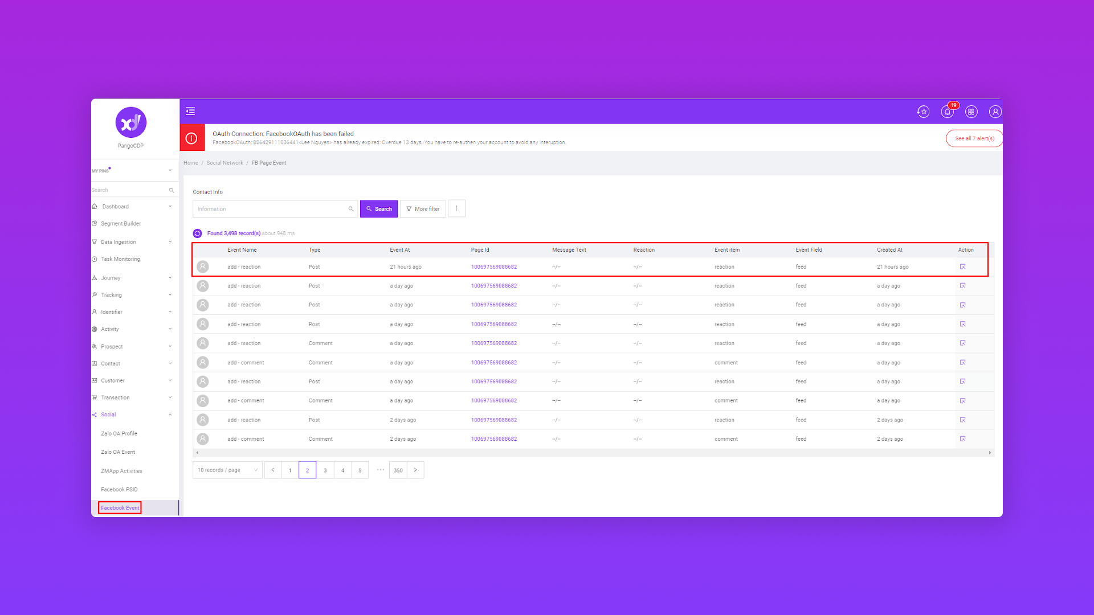
Task: Click the purple Search button
Action: 379,209
